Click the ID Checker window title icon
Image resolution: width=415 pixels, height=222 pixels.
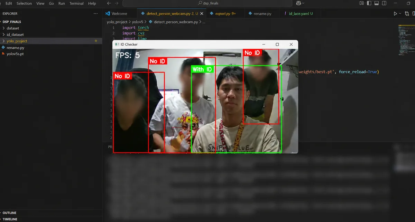click(x=117, y=45)
